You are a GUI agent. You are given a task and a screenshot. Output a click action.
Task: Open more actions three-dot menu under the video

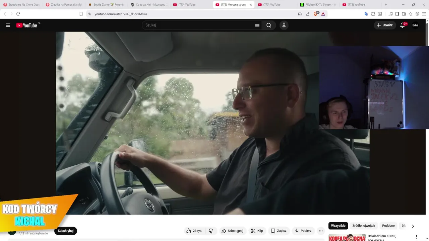[321, 231]
